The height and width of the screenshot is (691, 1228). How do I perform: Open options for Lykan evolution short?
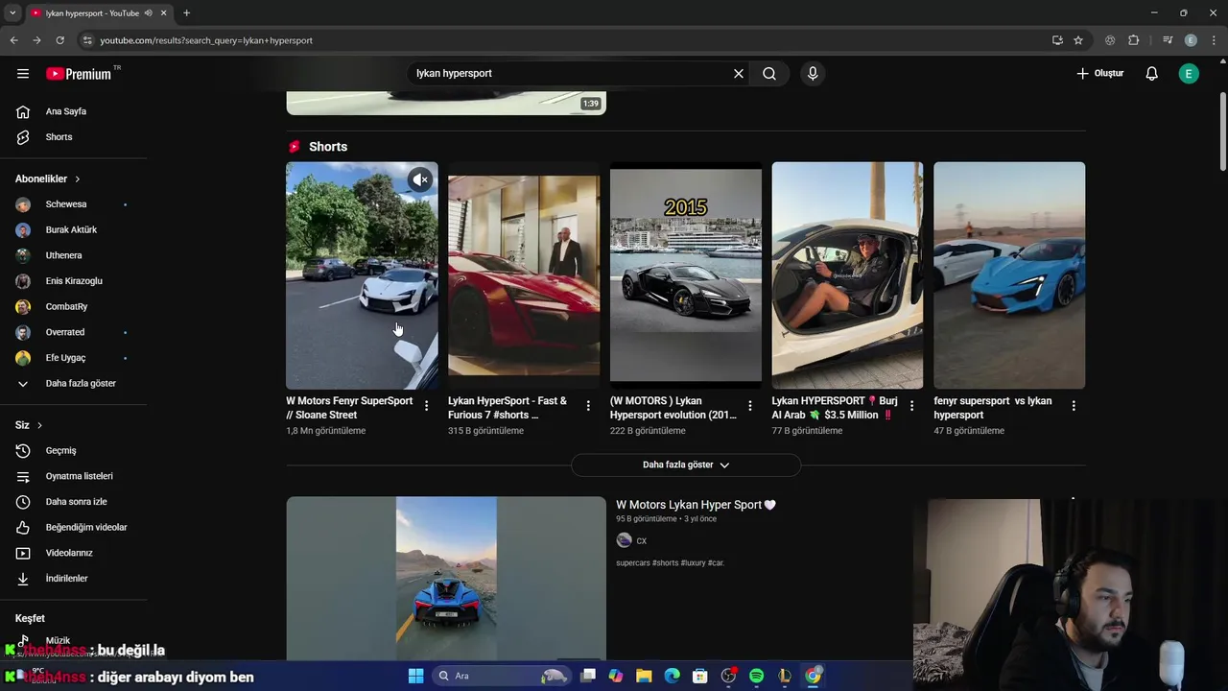click(x=750, y=406)
